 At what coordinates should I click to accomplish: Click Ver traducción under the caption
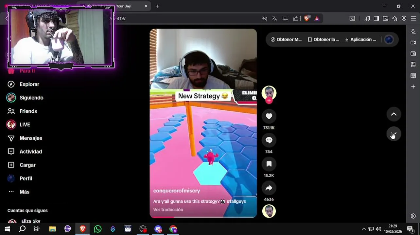168,210
